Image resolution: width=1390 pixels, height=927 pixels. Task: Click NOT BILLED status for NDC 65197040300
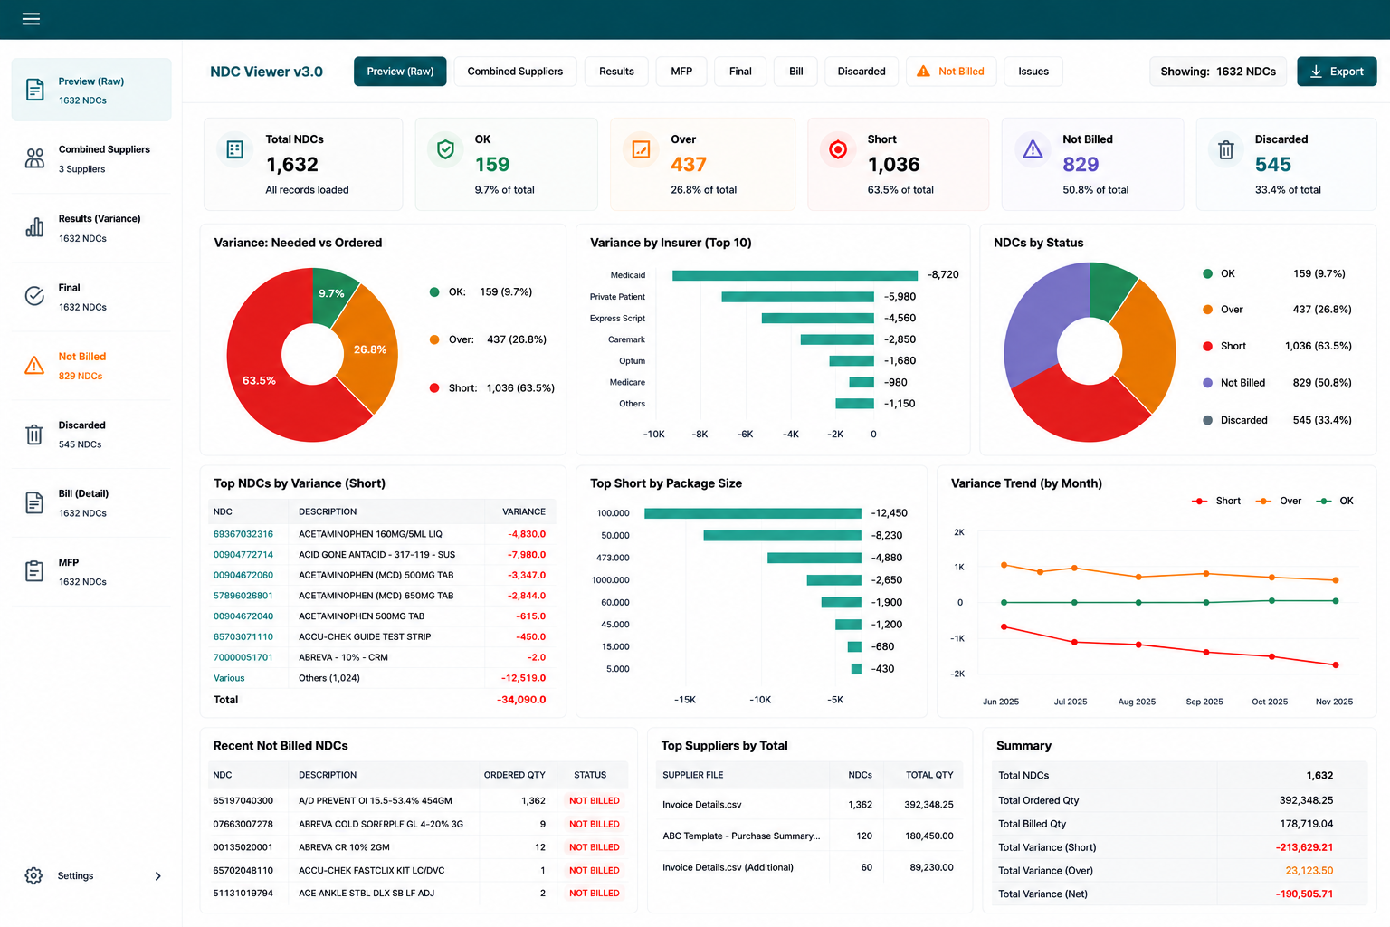[x=595, y=801]
